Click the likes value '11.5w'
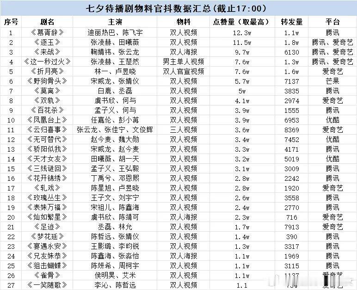This screenshot has height=290, width=357. pyautogui.click(x=242, y=43)
